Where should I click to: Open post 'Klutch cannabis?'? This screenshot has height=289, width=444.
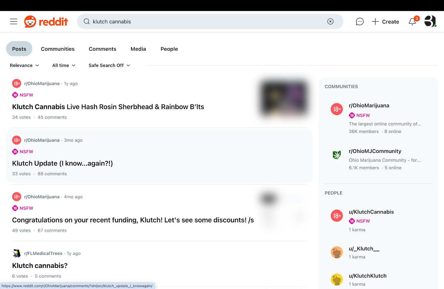40,266
